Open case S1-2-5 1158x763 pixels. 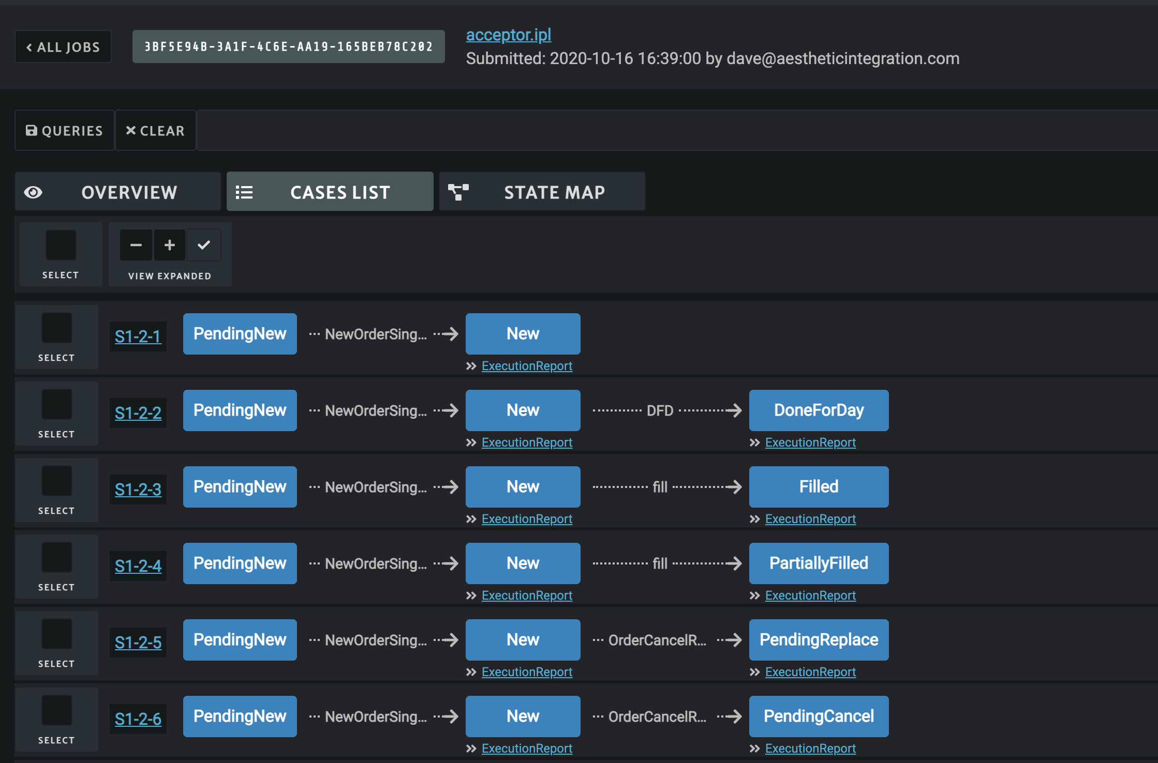point(138,643)
